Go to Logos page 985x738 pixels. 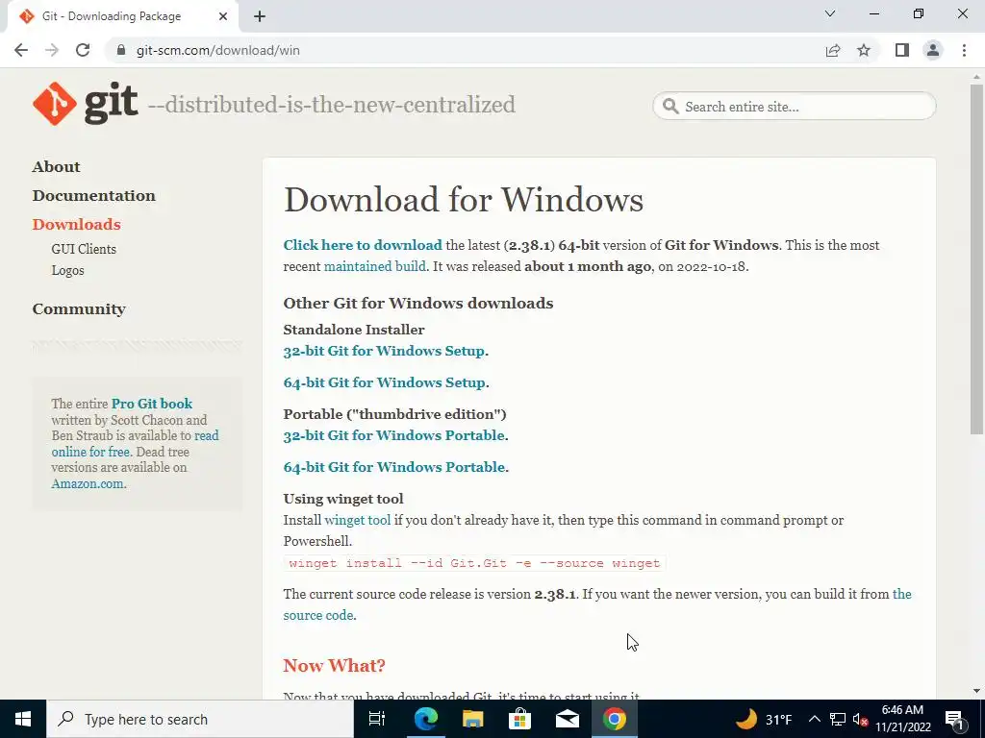click(67, 270)
